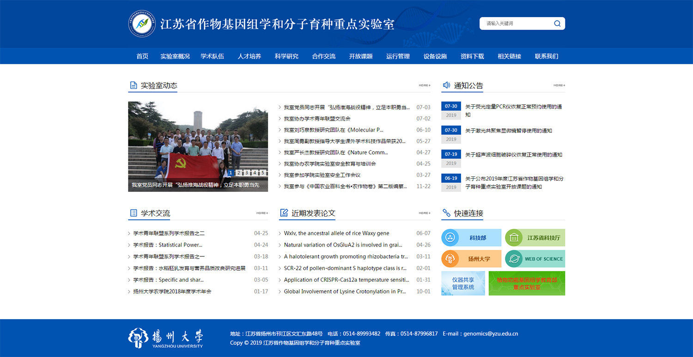Screen dimensions: 693x357
Task: Click the 快速连接 link icon
Action: [446, 213]
